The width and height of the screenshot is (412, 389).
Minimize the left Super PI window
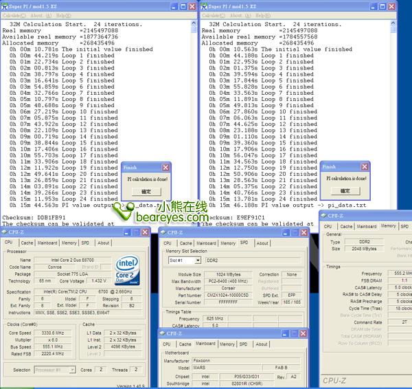tap(174, 6)
